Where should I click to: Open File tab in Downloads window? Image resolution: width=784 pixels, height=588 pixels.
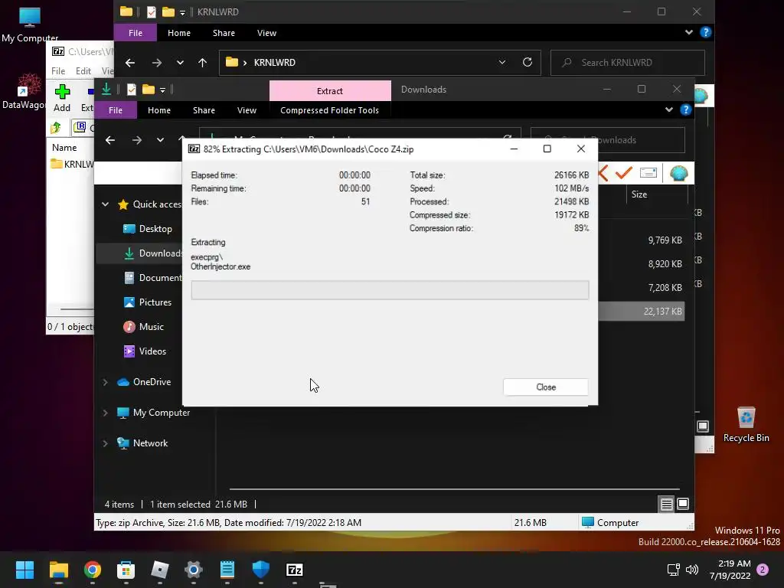click(116, 110)
